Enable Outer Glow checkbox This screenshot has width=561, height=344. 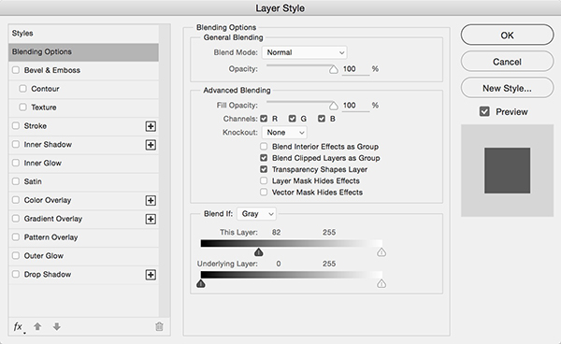tap(16, 256)
